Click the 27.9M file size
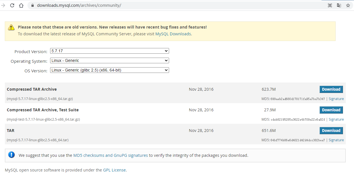The height and width of the screenshot is (176, 354). (270, 110)
